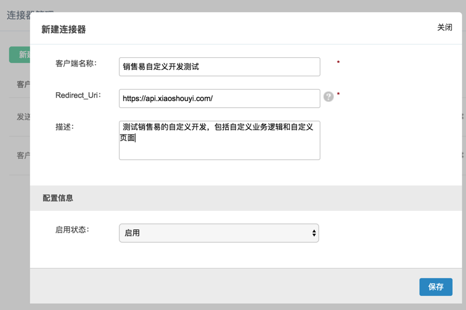The height and width of the screenshot is (310, 466).
Task: Click the 启用状态 label
Action: pyautogui.click(x=72, y=230)
